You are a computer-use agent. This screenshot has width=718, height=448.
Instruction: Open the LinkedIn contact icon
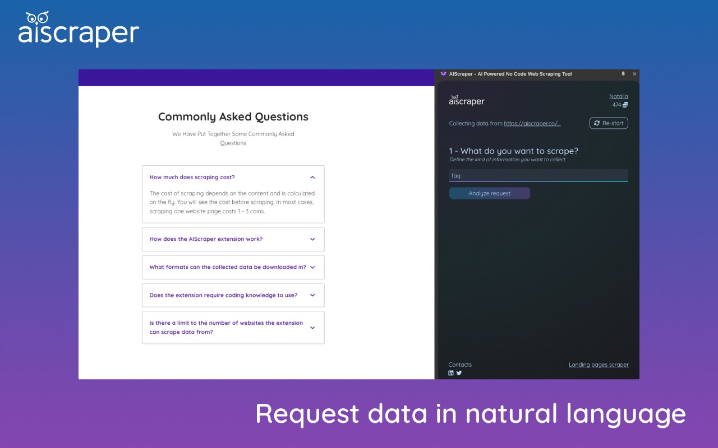[451, 373]
